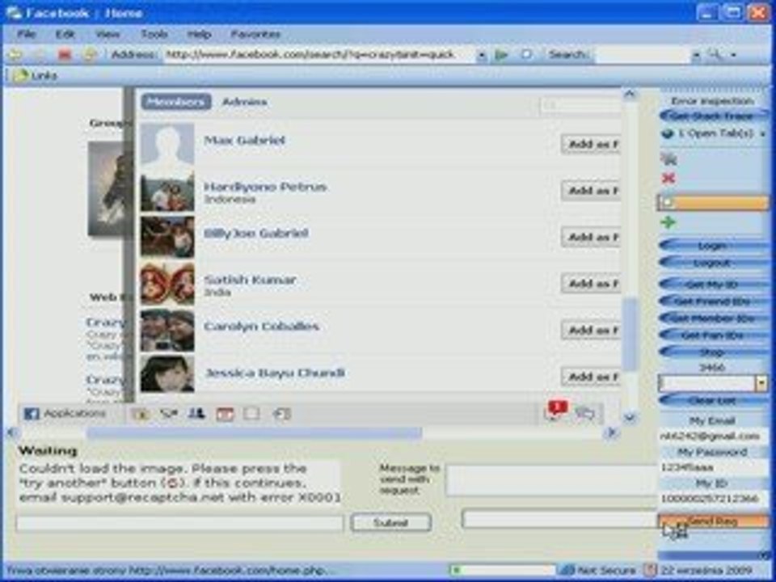Open the Tools menu
Image resolution: width=776 pixels, height=582 pixels.
154,34
